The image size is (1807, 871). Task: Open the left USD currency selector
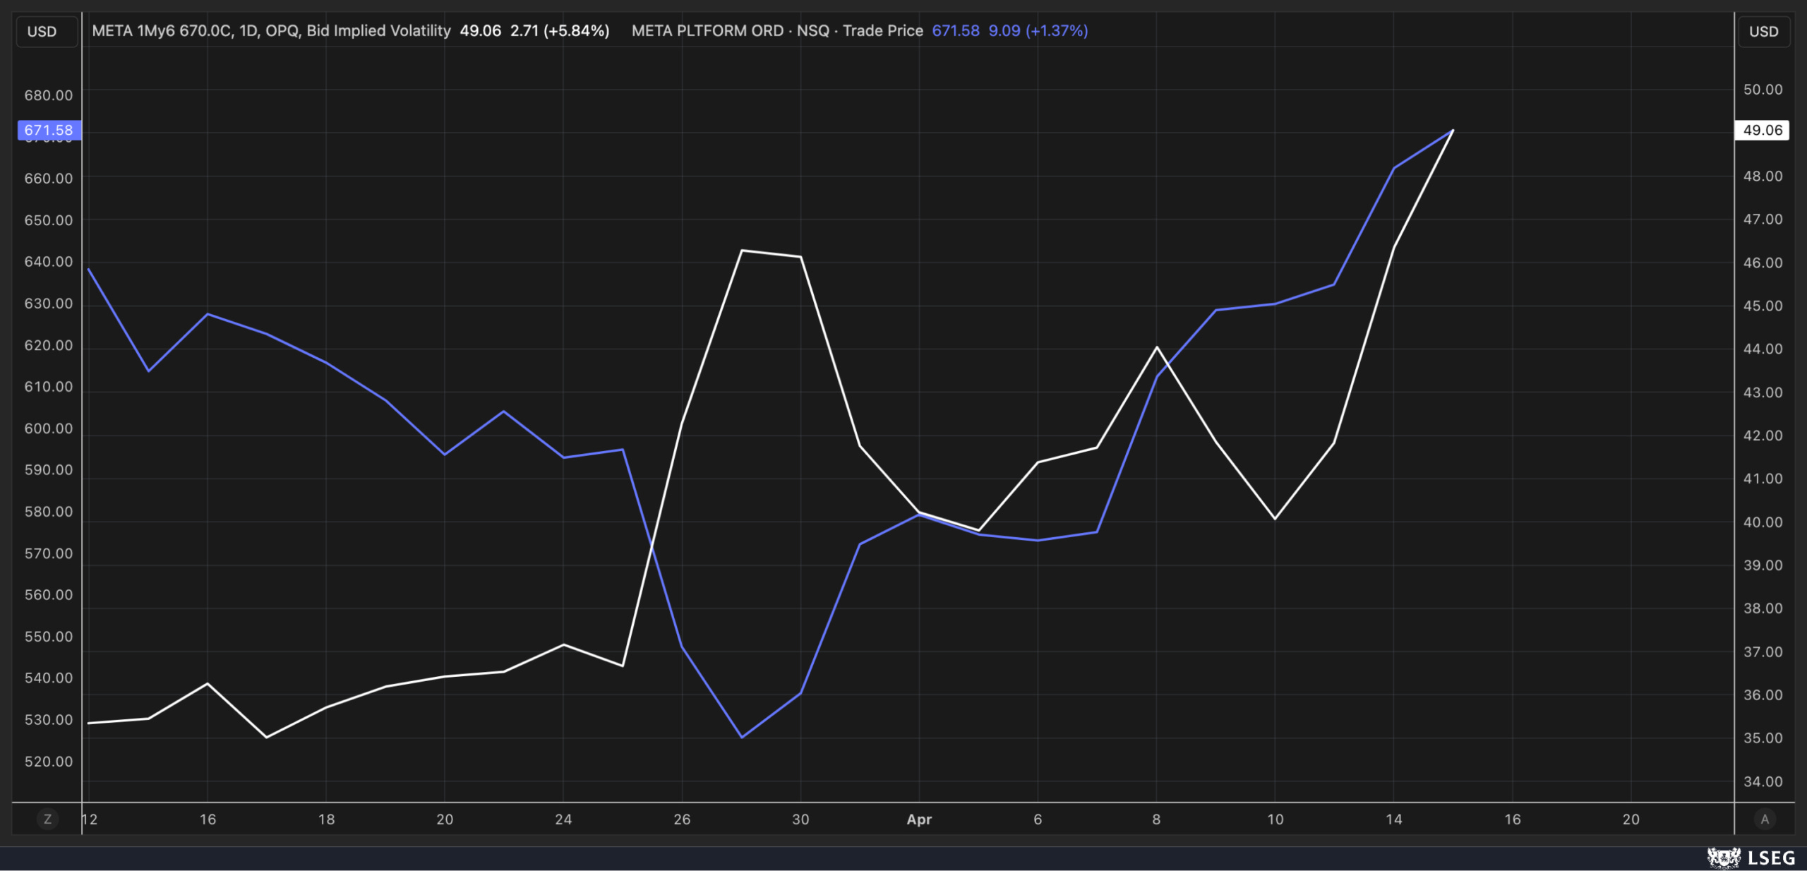[x=42, y=32]
